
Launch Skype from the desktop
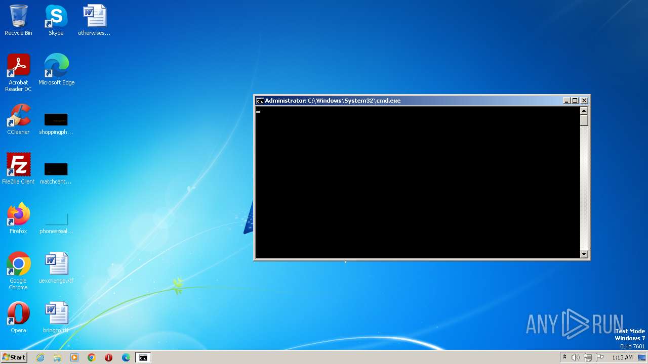point(56,20)
